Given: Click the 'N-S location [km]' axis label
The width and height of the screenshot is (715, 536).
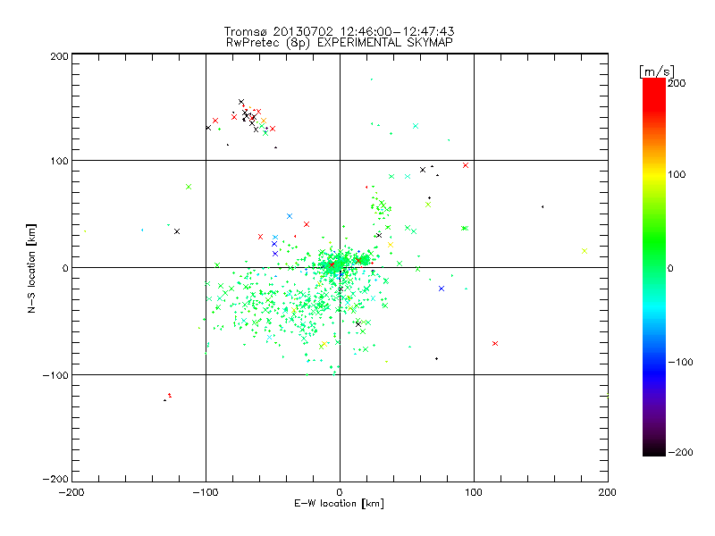Looking at the screenshot, I should pyautogui.click(x=31, y=269).
